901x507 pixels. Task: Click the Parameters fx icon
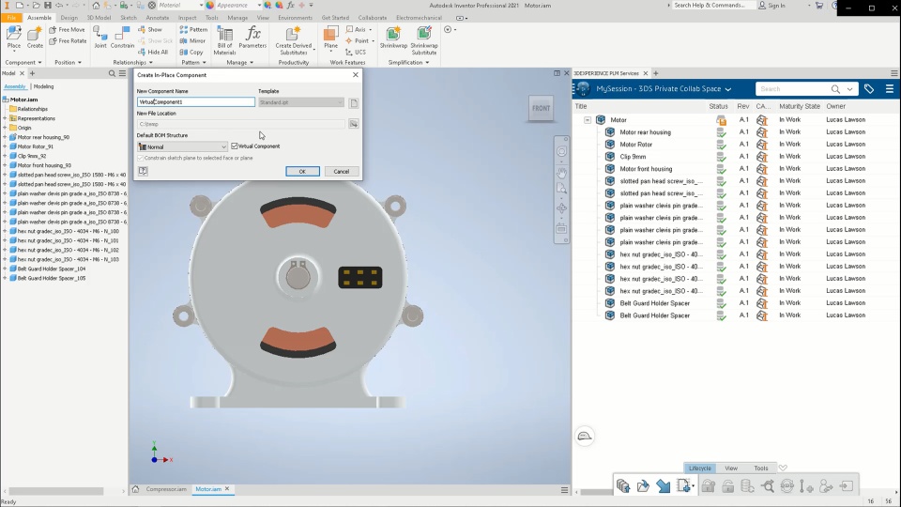(252, 36)
